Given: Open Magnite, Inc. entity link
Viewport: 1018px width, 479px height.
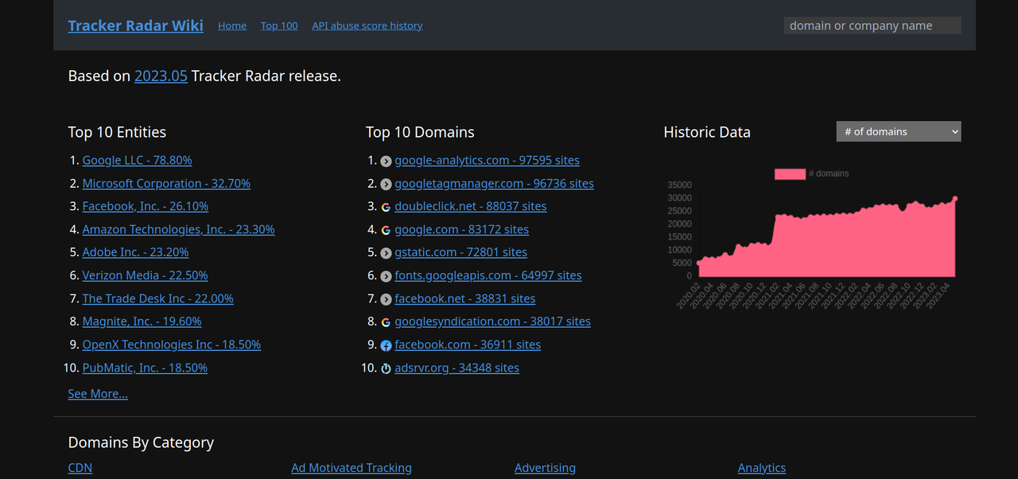Looking at the screenshot, I should pos(142,321).
